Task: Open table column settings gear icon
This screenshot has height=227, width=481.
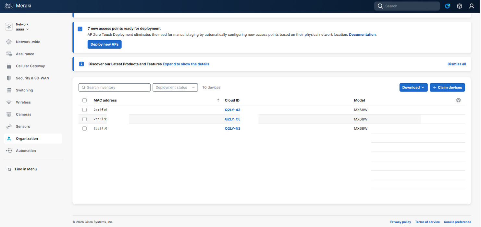Action: coord(458,101)
